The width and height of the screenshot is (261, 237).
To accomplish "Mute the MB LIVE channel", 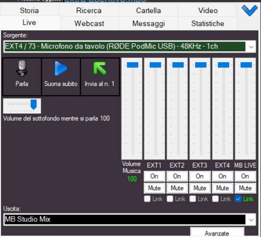I will pyautogui.click(x=245, y=188).
